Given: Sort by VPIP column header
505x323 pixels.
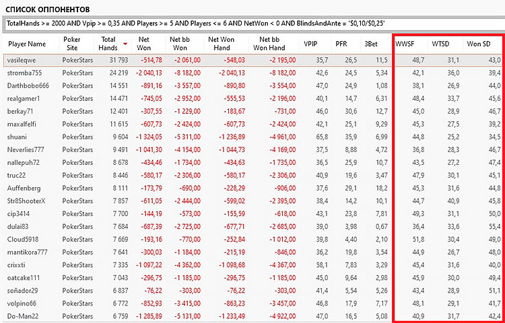Looking at the screenshot, I should (311, 44).
